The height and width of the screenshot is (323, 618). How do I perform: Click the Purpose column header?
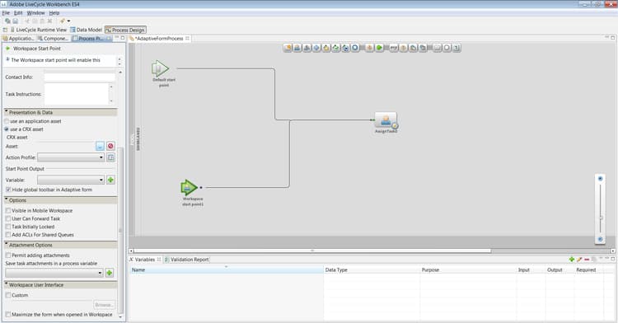click(468, 269)
